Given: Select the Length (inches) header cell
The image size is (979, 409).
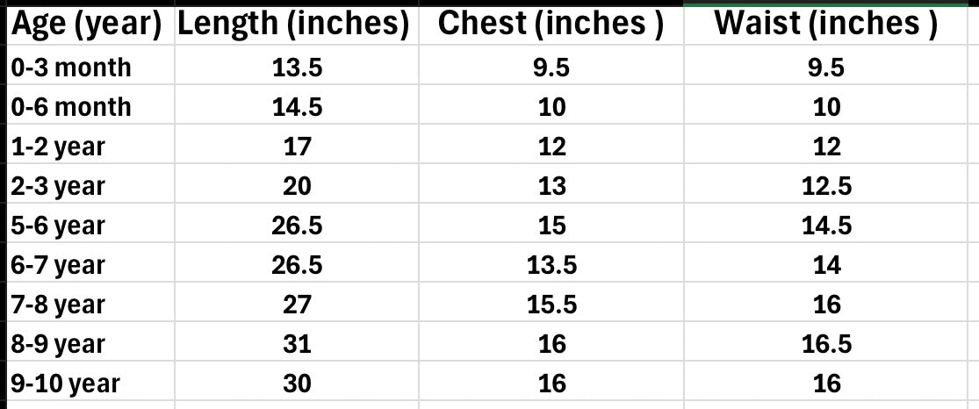Looking at the screenshot, I should pyautogui.click(x=297, y=25).
